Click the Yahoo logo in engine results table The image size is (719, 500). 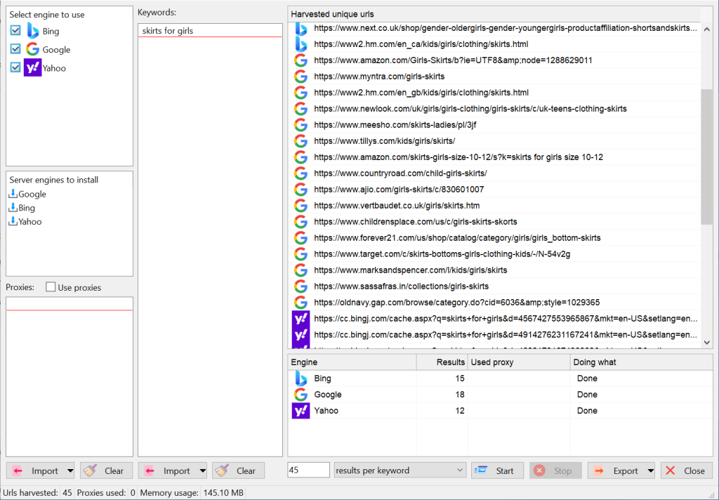pyautogui.click(x=301, y=411)
